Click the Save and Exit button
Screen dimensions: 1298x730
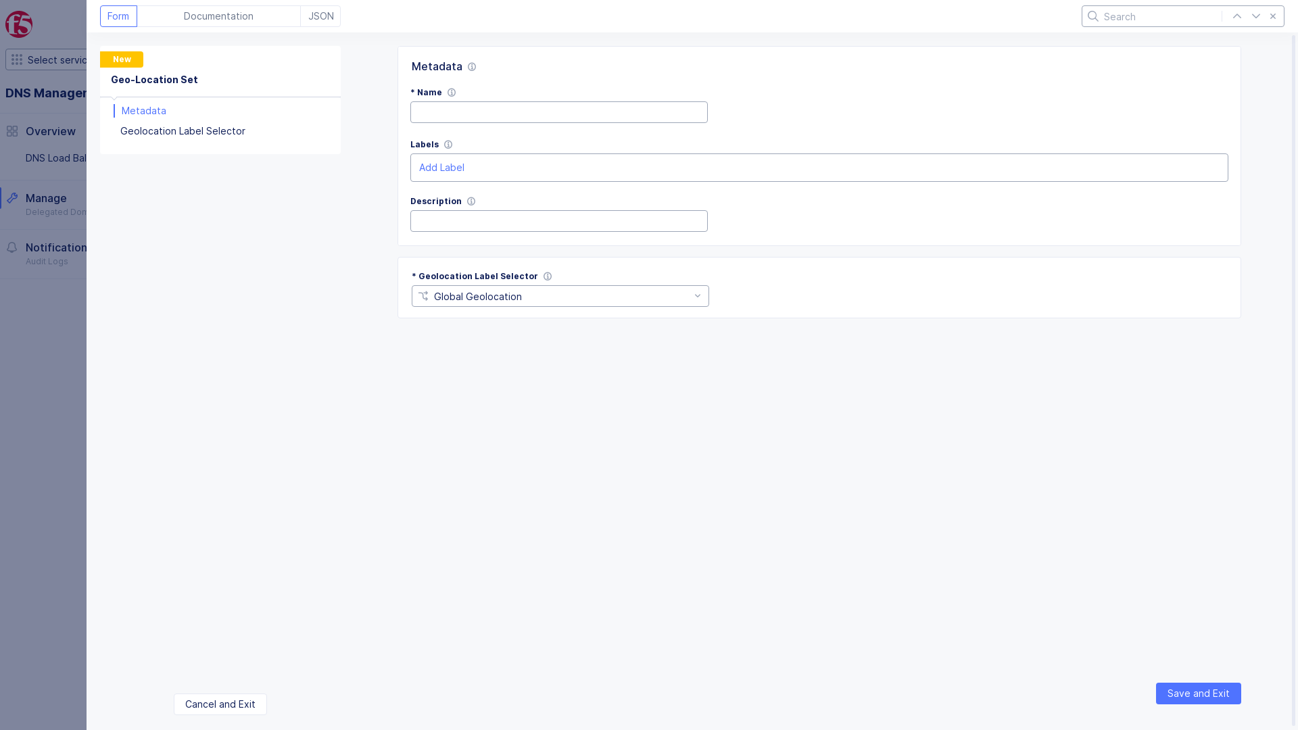(x=1198, y=693)
